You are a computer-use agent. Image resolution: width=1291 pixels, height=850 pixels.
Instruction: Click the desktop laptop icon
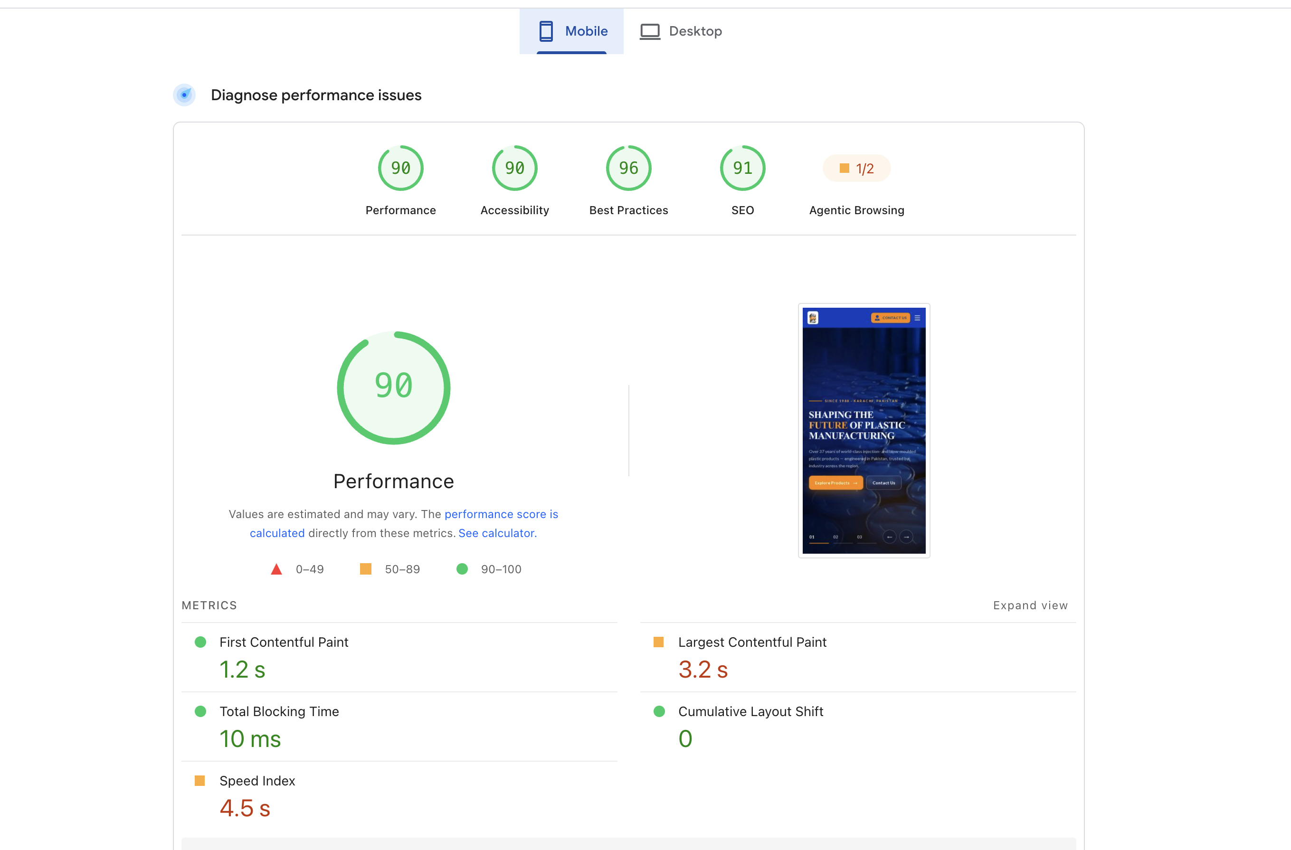649,31
